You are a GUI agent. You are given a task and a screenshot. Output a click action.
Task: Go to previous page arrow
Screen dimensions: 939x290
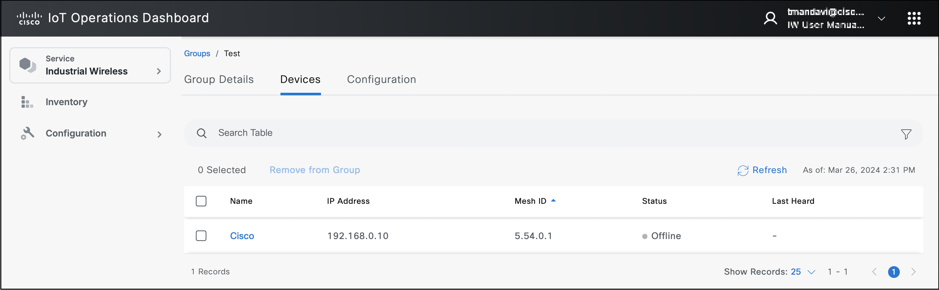[874, 272]
